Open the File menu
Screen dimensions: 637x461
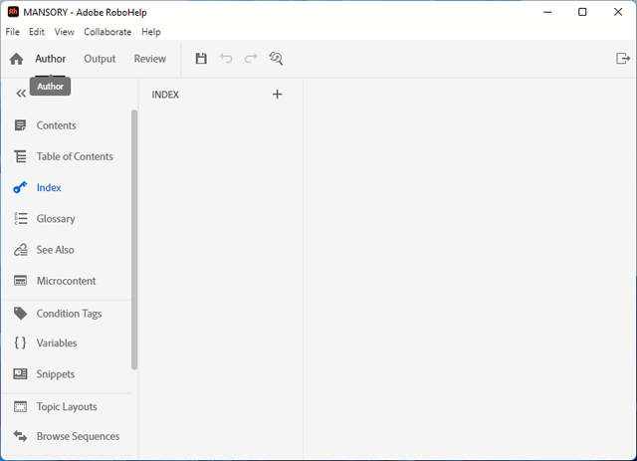13,32
